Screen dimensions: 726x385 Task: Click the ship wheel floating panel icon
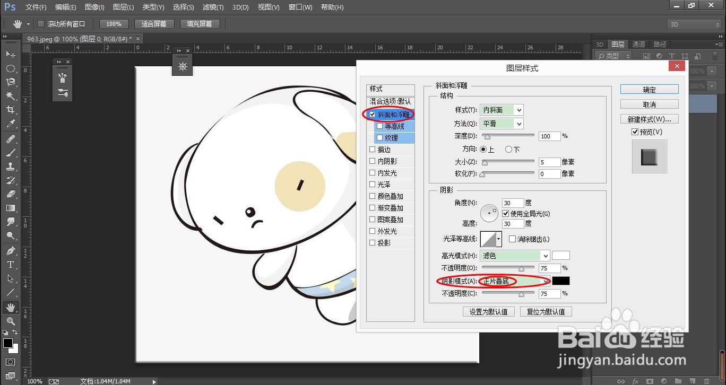[183, 67]
